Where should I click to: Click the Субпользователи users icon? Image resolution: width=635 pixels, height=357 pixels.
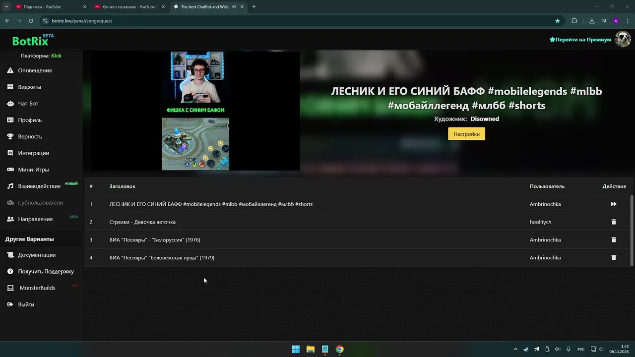point(10,203)
